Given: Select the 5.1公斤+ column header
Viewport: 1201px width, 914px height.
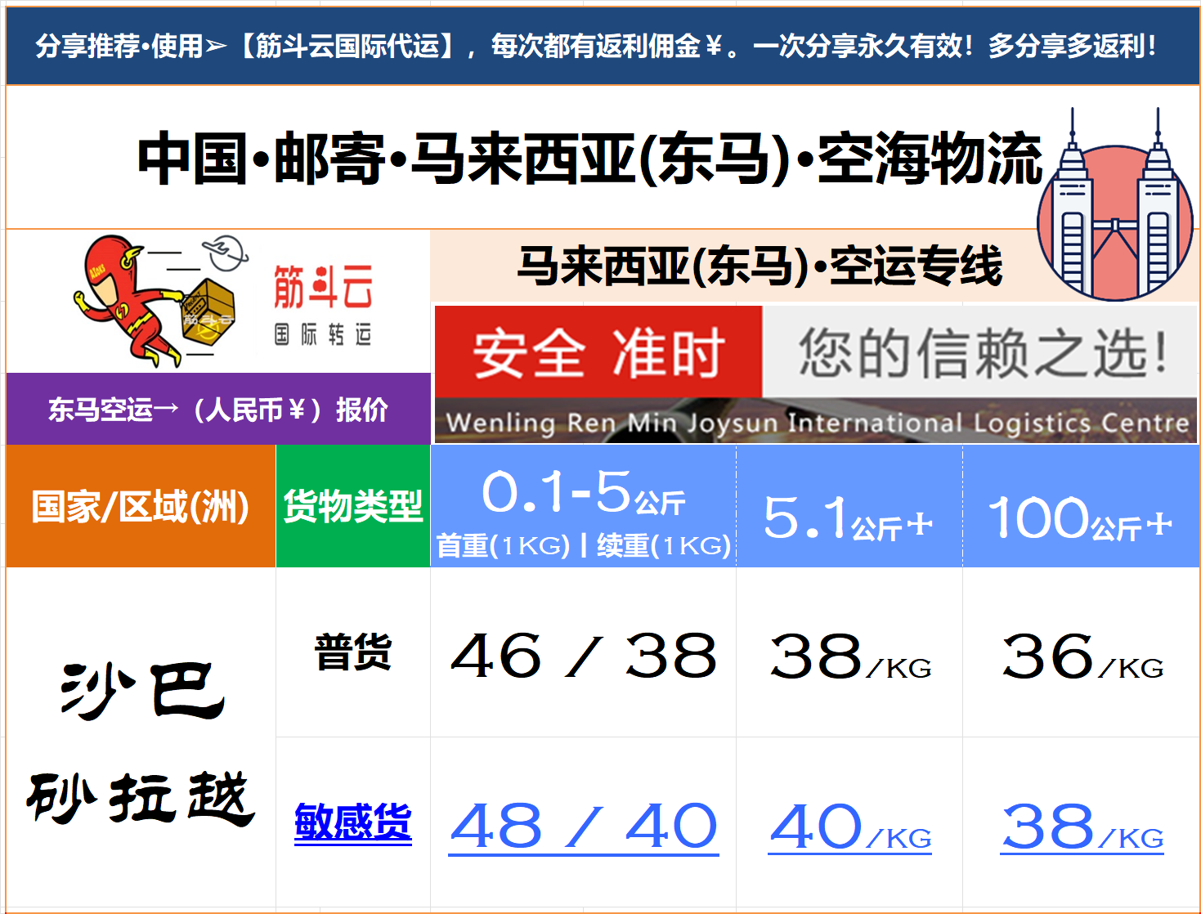Looking at the screenshot, I should pos(849,506).
